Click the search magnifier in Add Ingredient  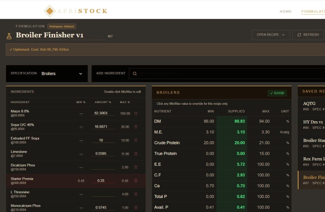[x=135, y=74]
